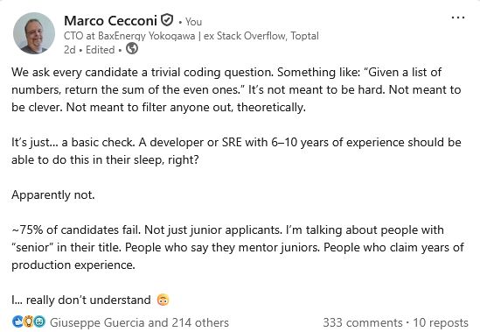
Task: Open Marco Cecconi's profile via name
Action: (x=110, y=21)
